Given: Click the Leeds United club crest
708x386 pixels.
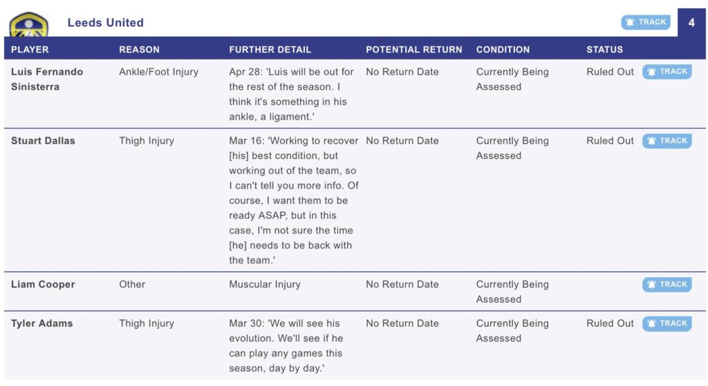Looking at the screenshot, I should 29,25.
